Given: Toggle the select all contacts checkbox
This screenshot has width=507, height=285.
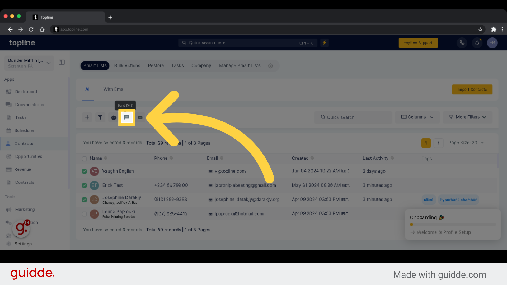Looking at the screenshot, I should [84, 159].
